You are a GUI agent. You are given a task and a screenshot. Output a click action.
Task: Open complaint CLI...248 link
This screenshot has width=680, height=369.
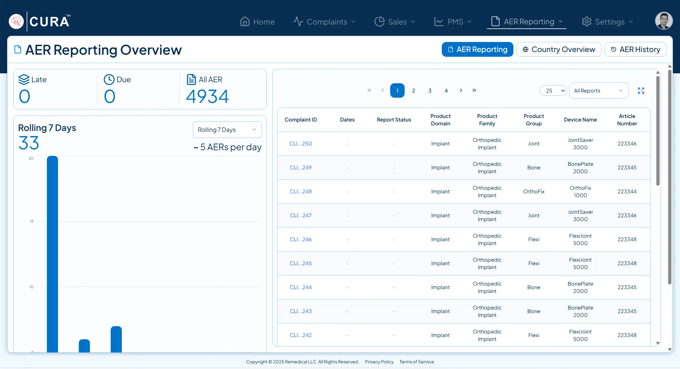301,192
